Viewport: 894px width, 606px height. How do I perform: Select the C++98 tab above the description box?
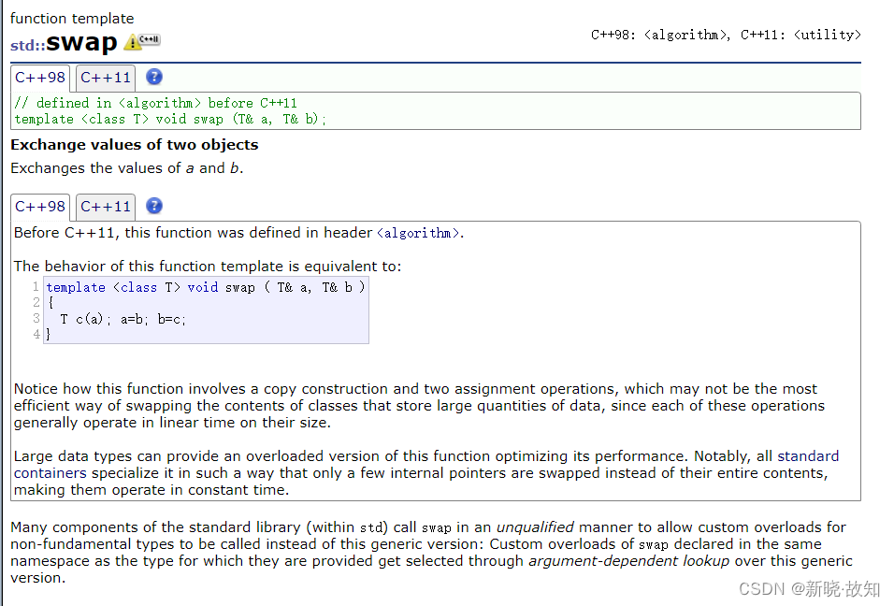point(40,207)
